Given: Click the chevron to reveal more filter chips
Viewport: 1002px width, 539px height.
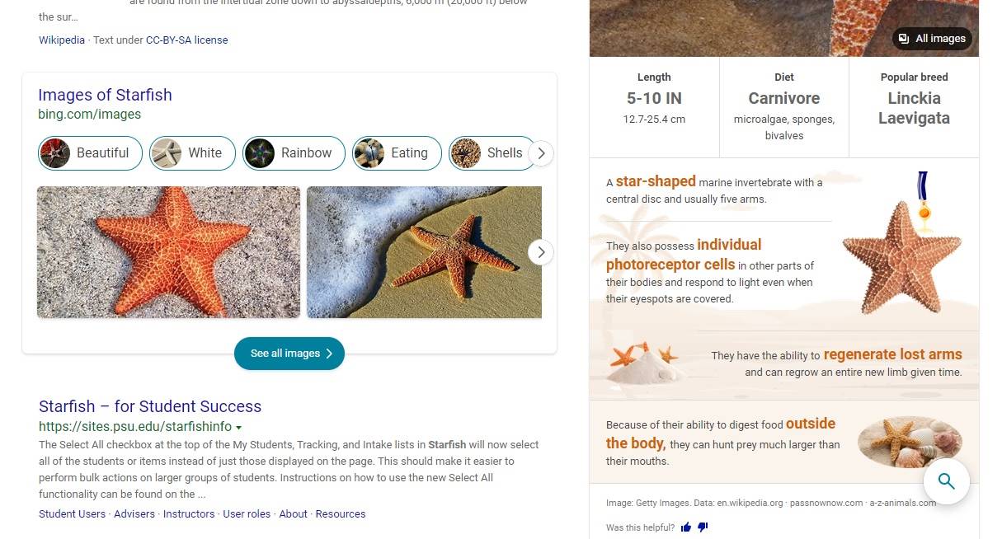Looking at the screenshot, I should click(541, 153).
